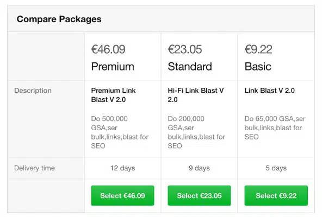Image resolution: width=322 pixels, height=217 pixels.
Task: Click the Basic column's Link Blast V 2.0 title
Action: (x=269, y=91)
